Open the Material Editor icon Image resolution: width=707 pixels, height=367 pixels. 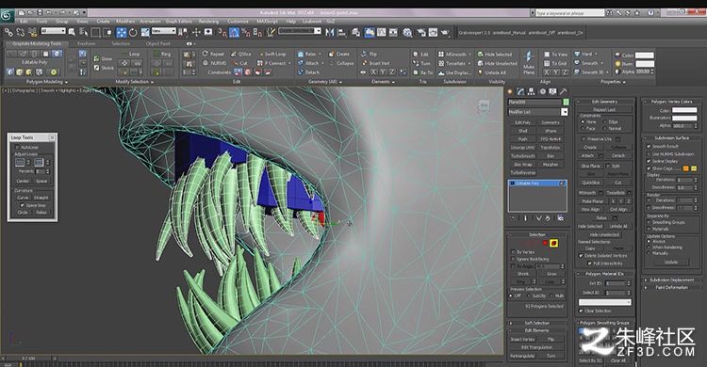407,32
